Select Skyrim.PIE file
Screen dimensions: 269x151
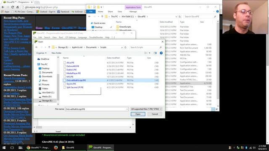(x=71, y=84)
